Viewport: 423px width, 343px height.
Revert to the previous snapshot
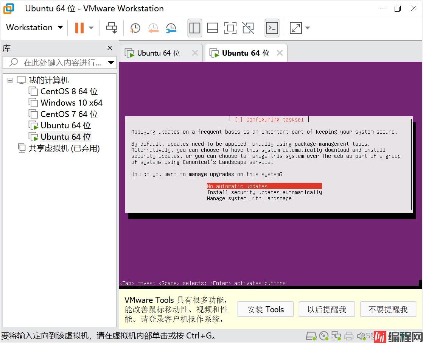point(153,28)
